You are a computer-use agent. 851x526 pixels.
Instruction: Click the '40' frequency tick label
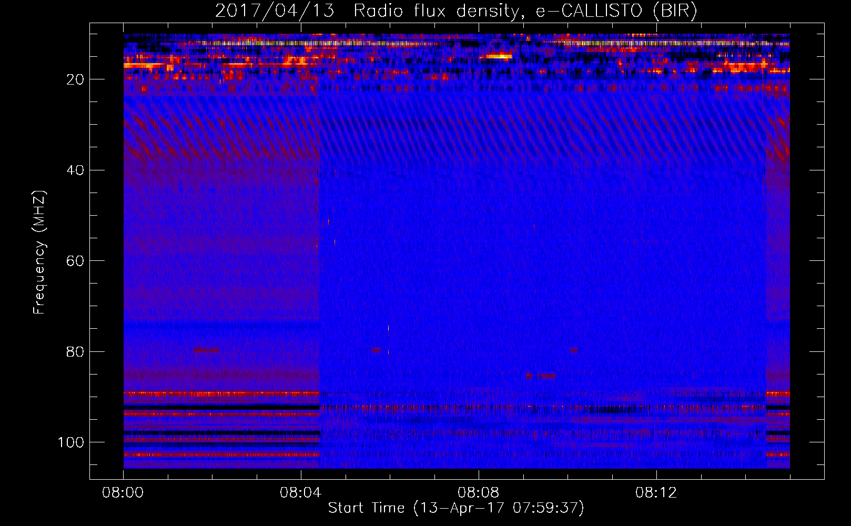pos(76,170)
